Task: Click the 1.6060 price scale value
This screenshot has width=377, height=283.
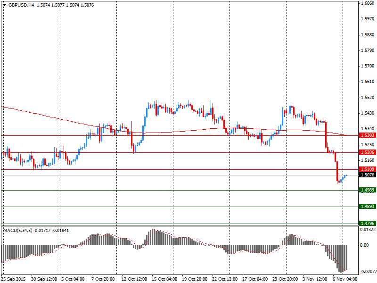Action: point(368,3)
